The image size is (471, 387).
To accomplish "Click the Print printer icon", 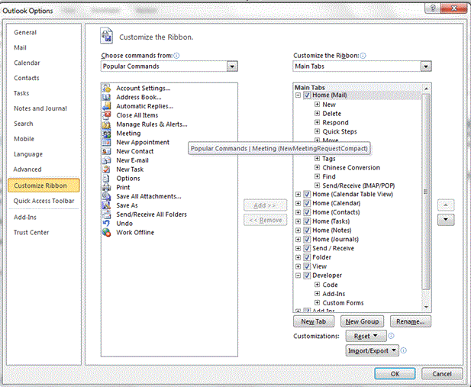I will pos(106,188).
